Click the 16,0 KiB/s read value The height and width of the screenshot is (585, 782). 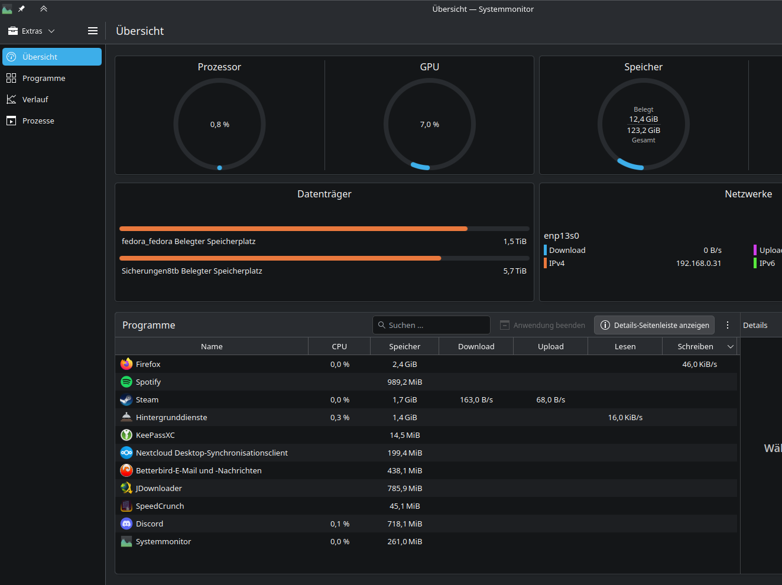click(x=625, y=417)
